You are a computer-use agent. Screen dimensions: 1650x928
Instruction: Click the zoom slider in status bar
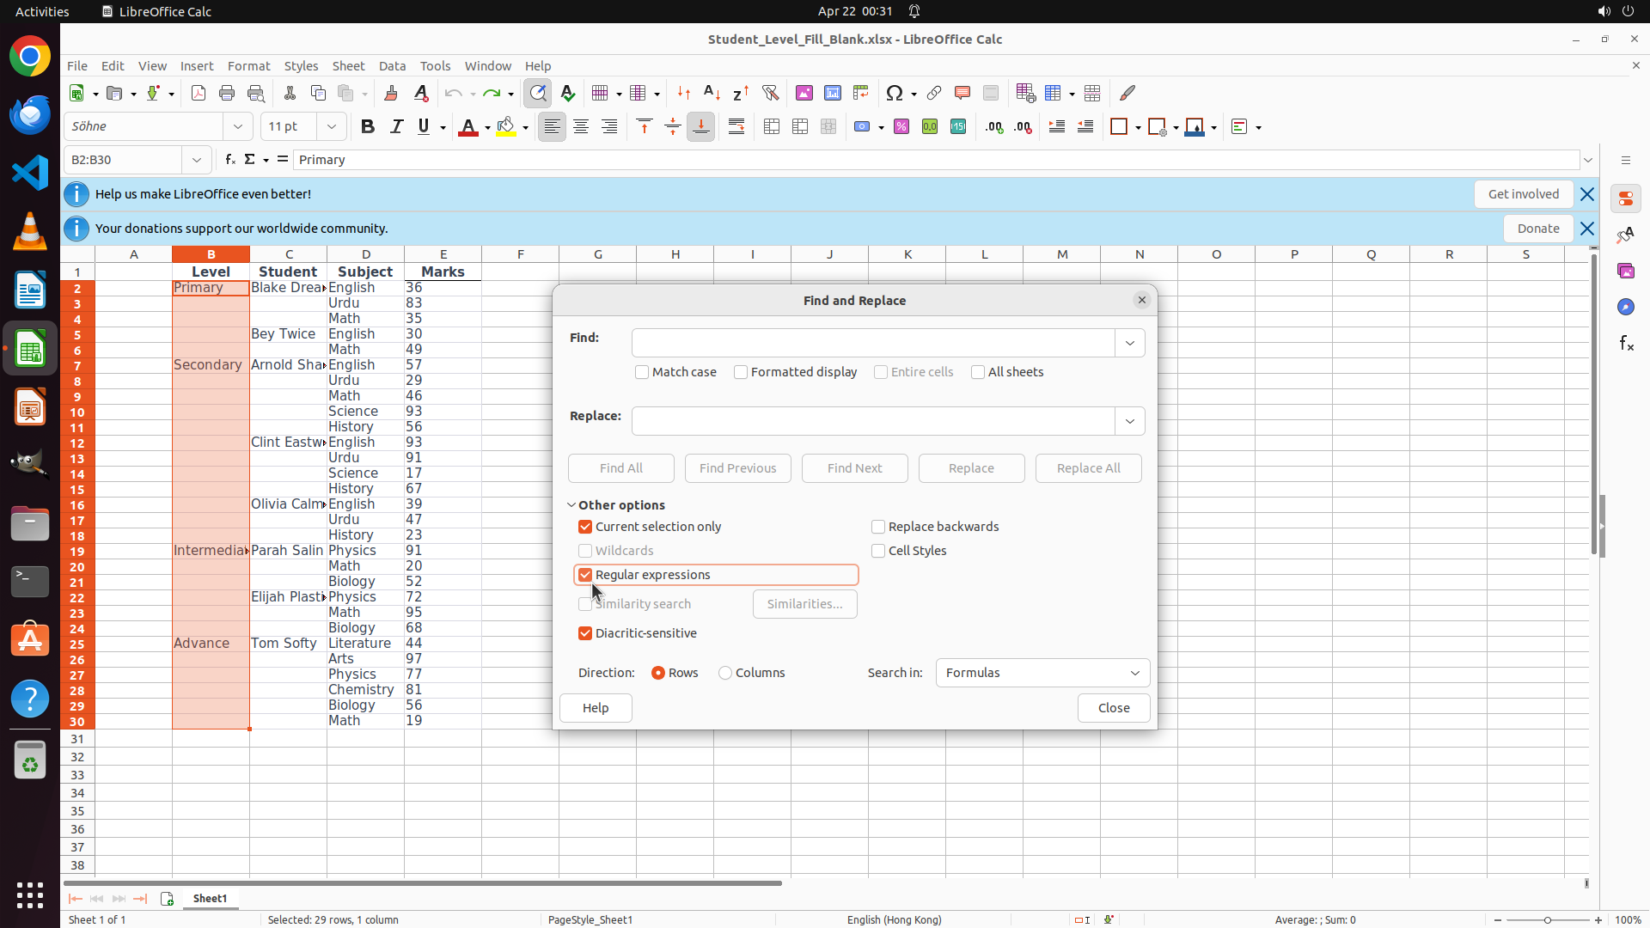tap(1547, 919)
